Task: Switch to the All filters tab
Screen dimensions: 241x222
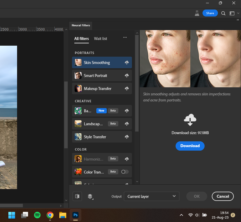Action: coord(82,39)
